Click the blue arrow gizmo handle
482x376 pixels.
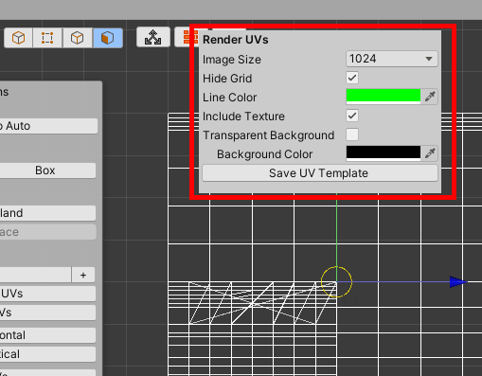(x=457, y=282)
